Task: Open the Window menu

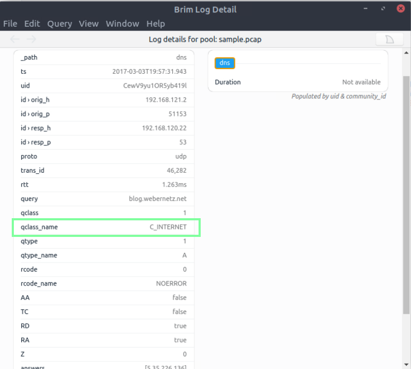Action: tap(122, 24)
